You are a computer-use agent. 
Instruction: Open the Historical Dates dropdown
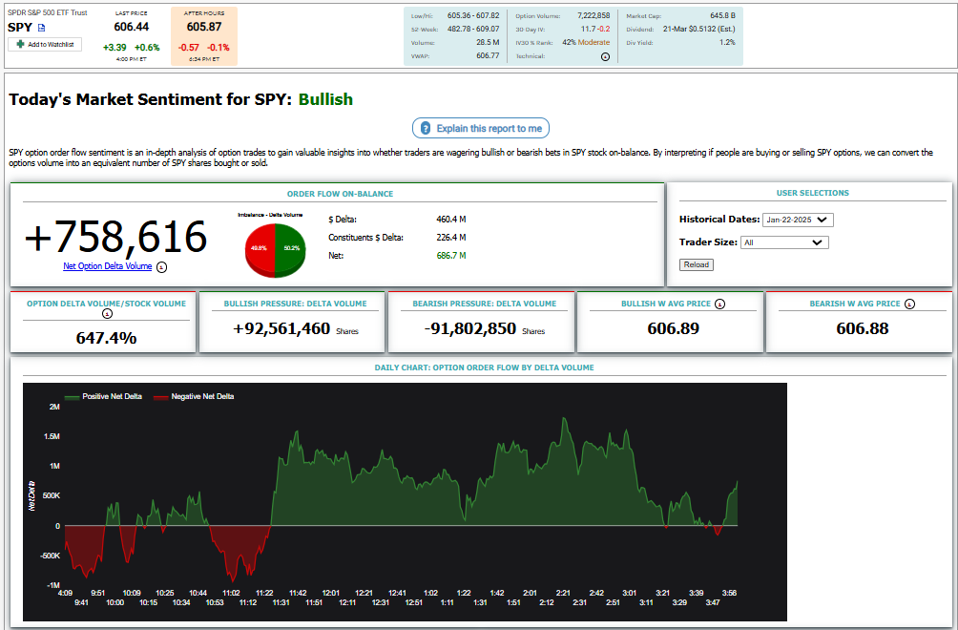tap(798, 220)
